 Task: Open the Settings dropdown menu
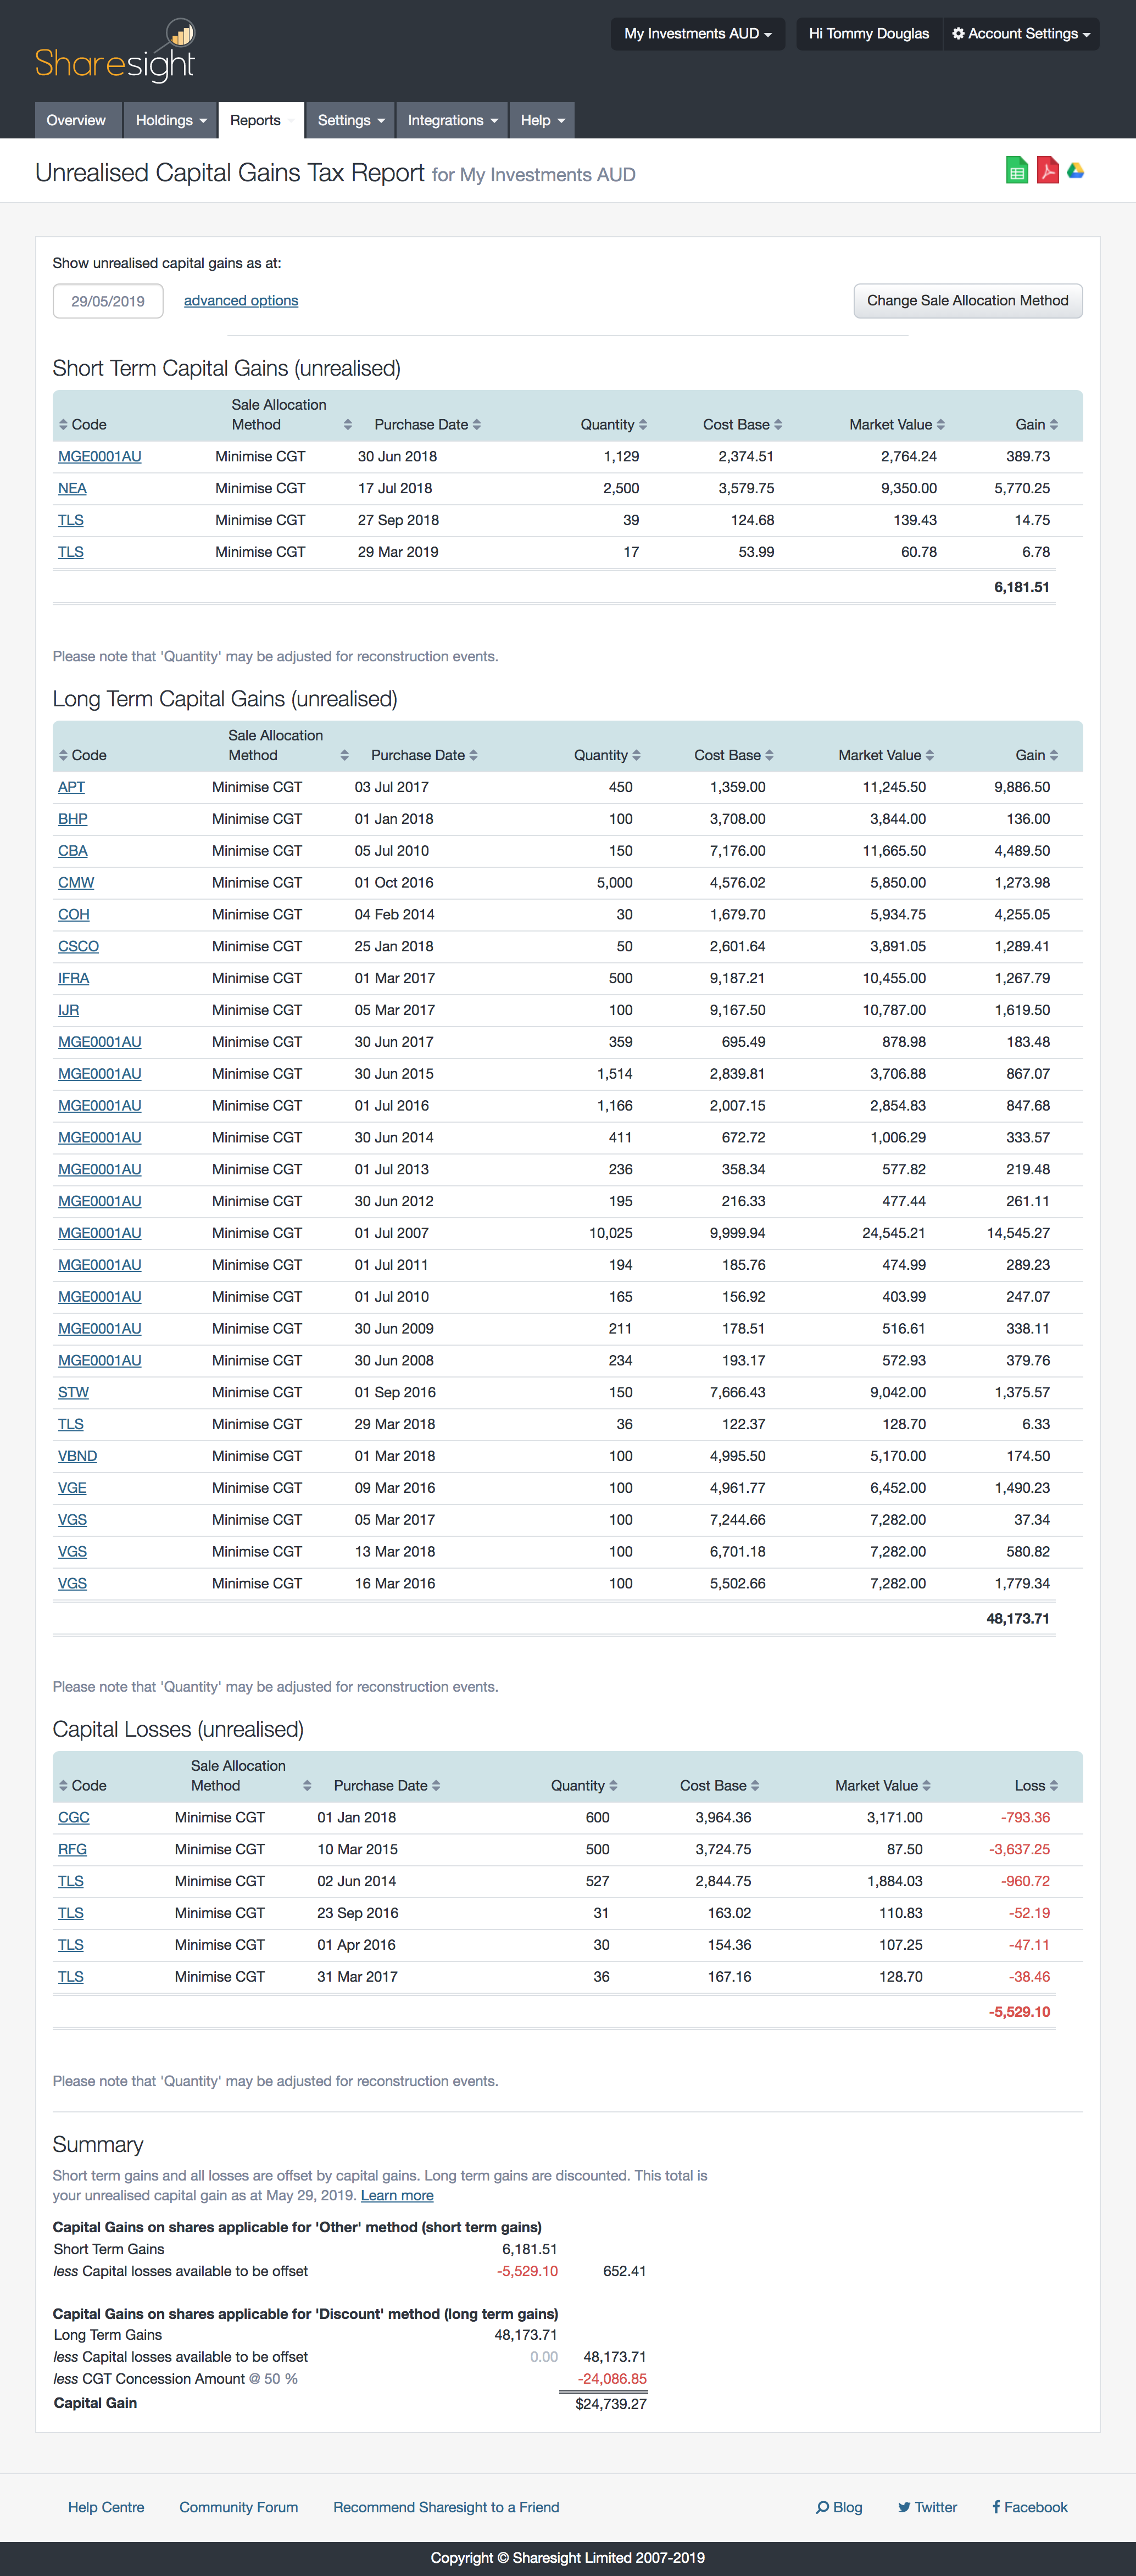point(350,120)
